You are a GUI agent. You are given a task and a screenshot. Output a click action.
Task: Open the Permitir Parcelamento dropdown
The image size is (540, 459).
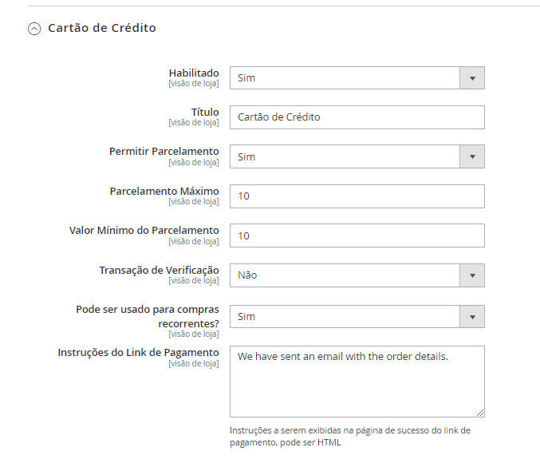345,157
